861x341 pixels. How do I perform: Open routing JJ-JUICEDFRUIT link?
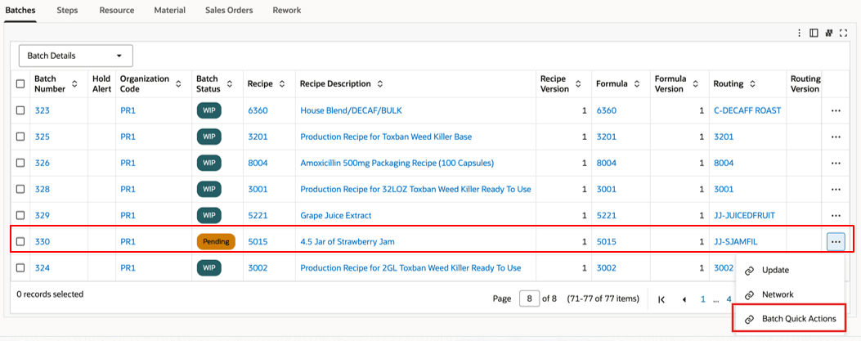(x=744, y=215)
